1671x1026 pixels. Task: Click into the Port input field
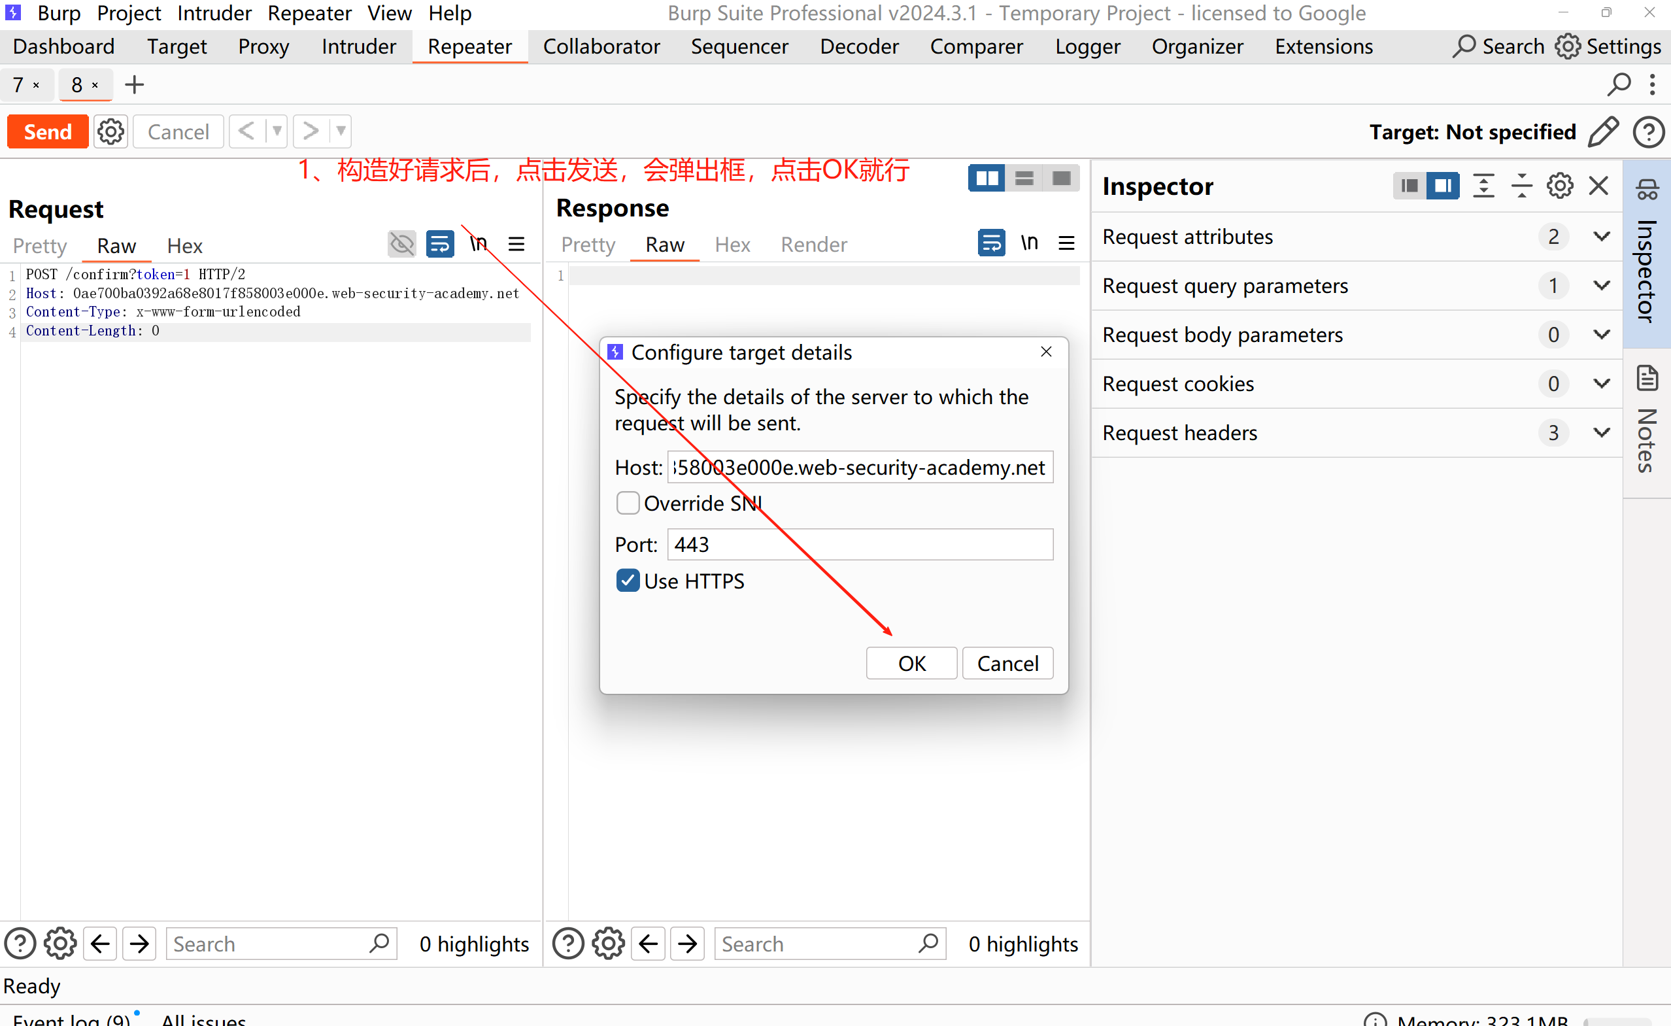click(860, 544)
